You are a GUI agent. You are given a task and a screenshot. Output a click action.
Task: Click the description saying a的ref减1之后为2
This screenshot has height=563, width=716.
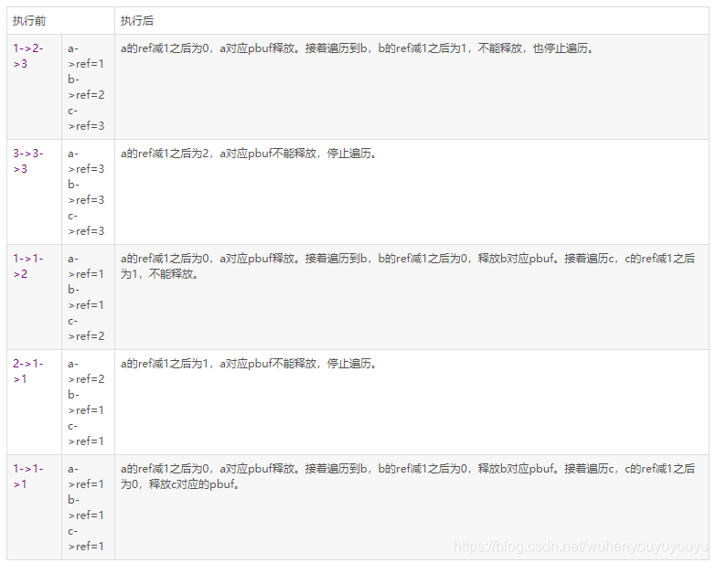tap(249, 154)
